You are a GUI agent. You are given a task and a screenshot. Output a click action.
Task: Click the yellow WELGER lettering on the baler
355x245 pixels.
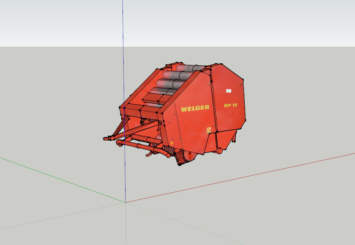(195, 108)
